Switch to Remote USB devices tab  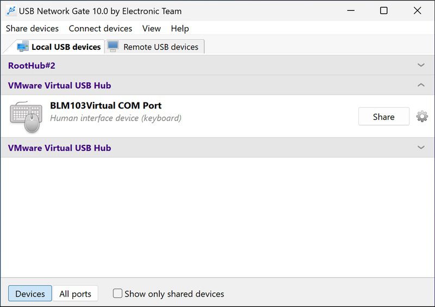155,47
